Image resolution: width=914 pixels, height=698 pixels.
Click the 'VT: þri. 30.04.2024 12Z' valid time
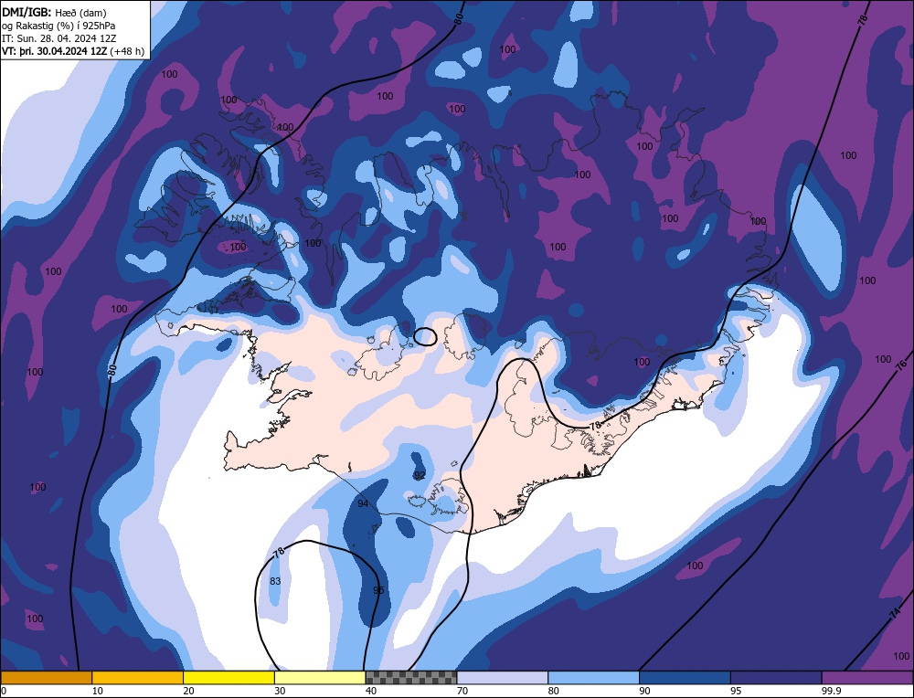pos(56,51)
